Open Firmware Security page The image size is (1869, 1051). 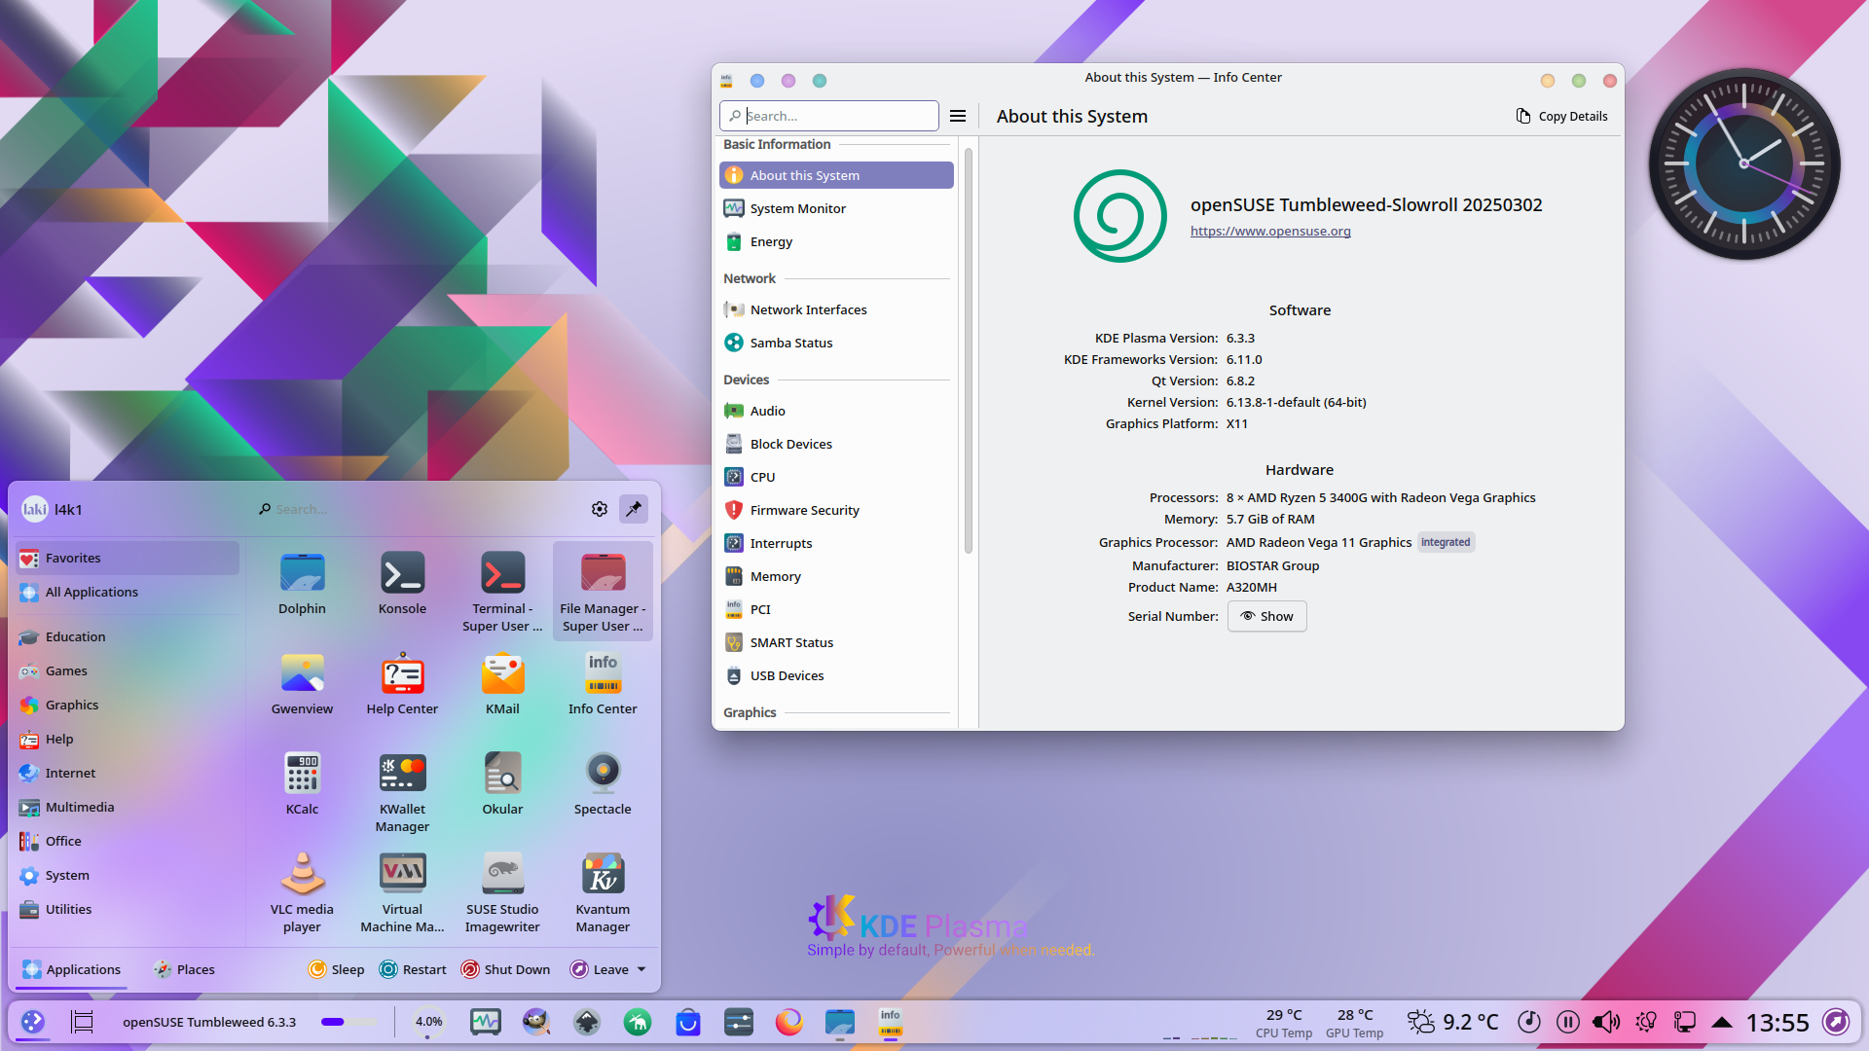pyautogui.click(x=836, y=510)
